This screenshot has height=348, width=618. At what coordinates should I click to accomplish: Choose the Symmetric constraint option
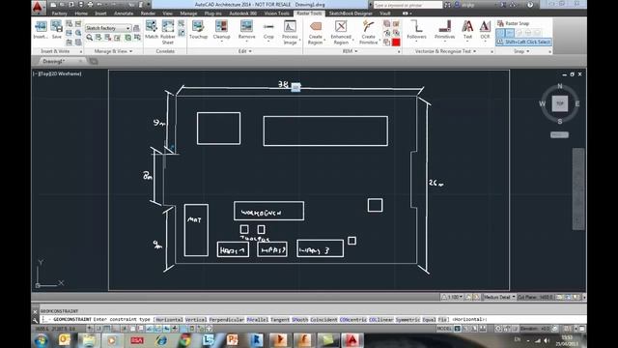(407, 320)
